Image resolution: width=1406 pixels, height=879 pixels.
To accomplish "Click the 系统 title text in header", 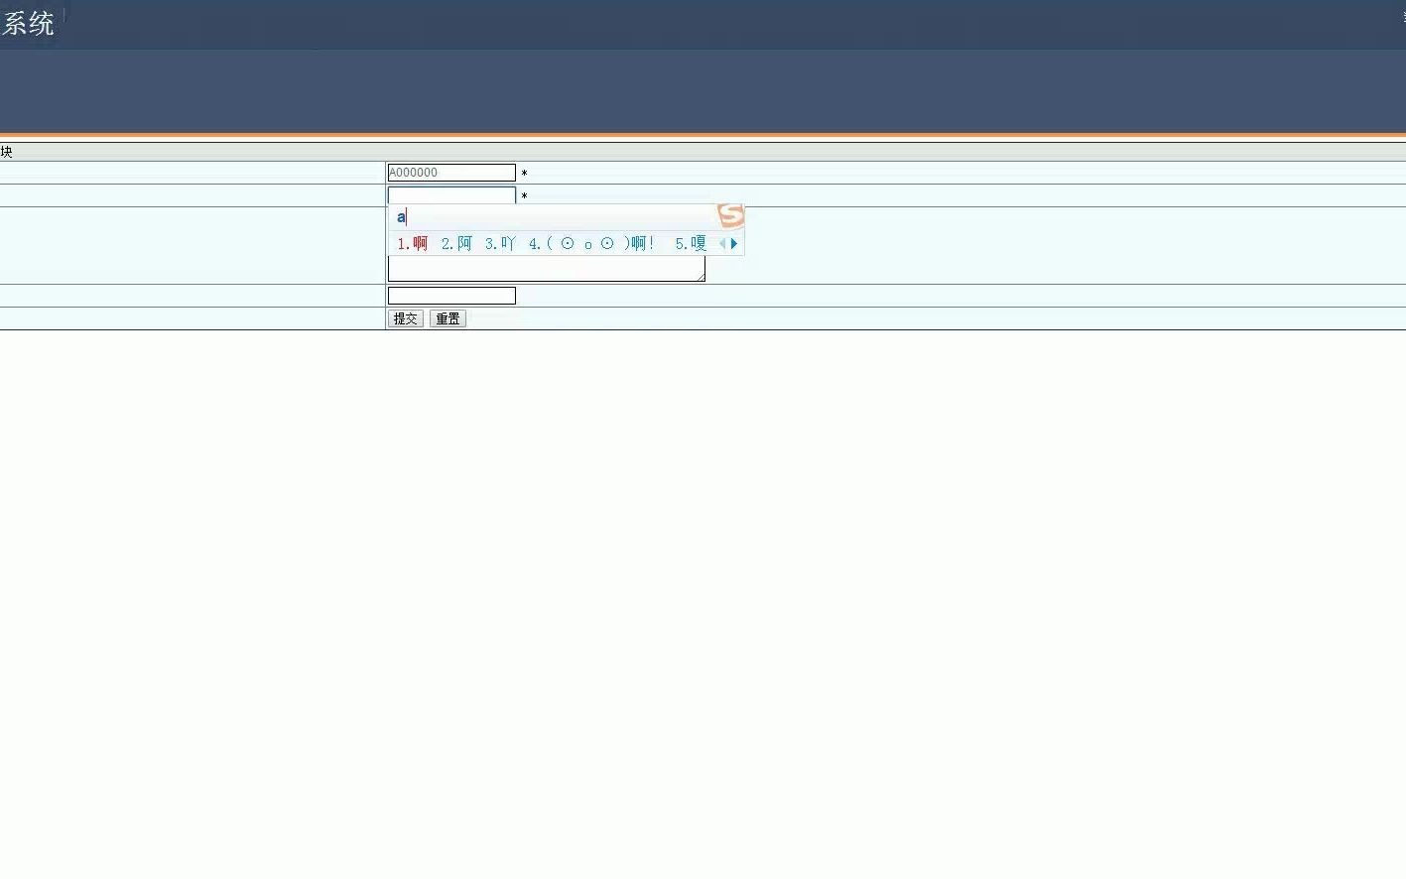I will point(28,23).
